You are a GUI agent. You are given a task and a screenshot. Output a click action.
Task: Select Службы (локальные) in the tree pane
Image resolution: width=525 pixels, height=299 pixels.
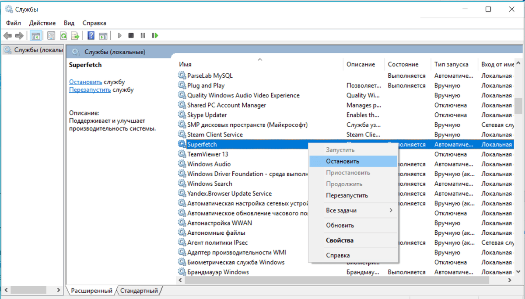pyautogui.click(x=34, y=50)
